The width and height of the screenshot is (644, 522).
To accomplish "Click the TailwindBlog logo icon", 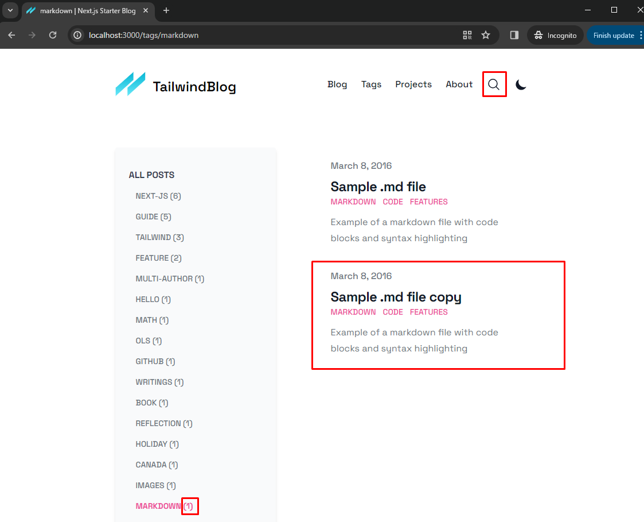I will click(x=130, y=84).
